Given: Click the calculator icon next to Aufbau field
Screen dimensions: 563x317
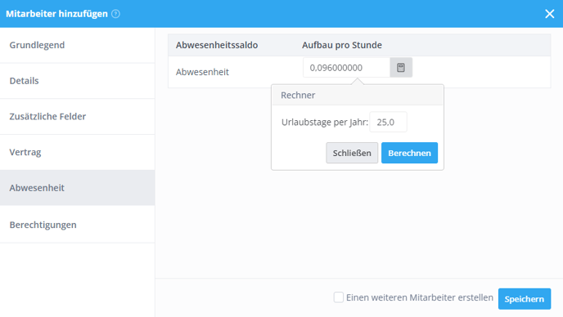Looking at the screenshot, I should [x=401, y=68].
